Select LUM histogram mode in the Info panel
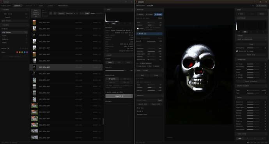 108,23
